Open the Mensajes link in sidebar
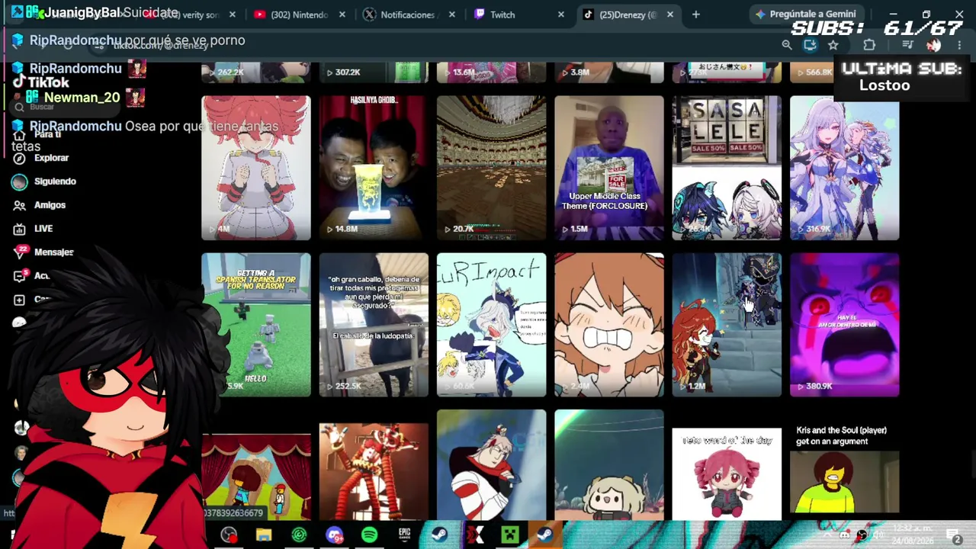The image size is (976, 549). pos(54,252)
